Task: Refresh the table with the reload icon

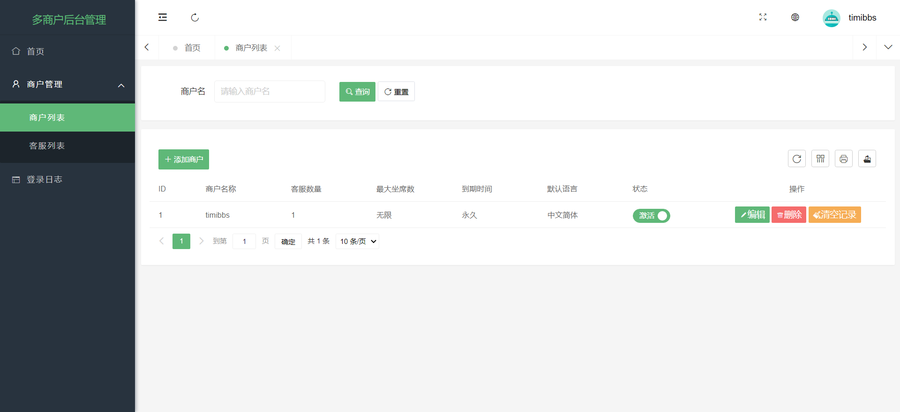Action: (796, 159)
